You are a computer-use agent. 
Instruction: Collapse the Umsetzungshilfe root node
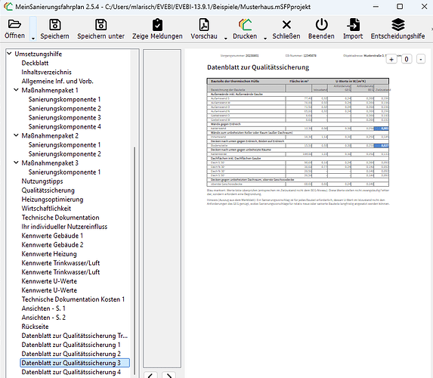[x=9, y=53]
